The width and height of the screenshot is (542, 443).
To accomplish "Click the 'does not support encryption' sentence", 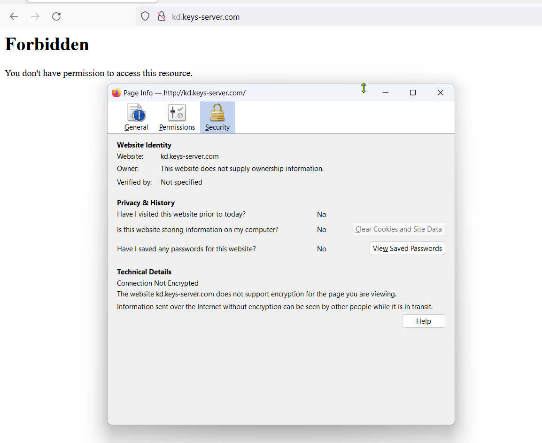I will [x=256, y=294].
